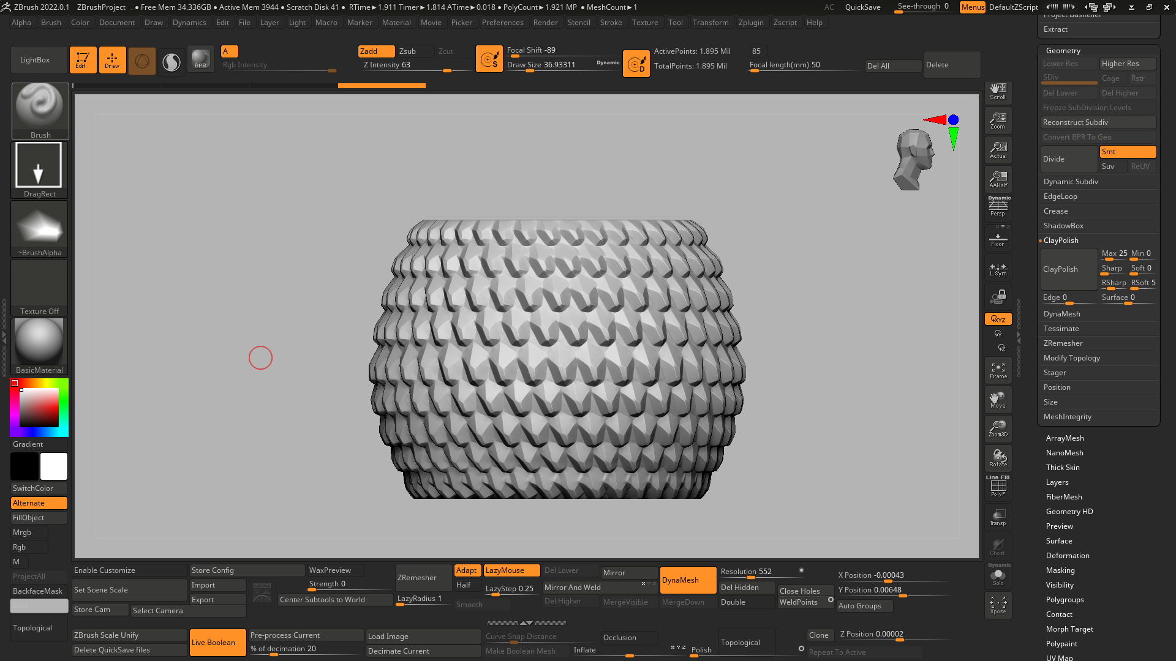Image resolution: width=1176 pixels, height=661 pixels.
Task: Click the Zoom3D icon
Action: tap(998, 429)
